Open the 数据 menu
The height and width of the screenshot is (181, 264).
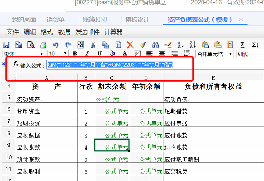[x=64, y=32]
